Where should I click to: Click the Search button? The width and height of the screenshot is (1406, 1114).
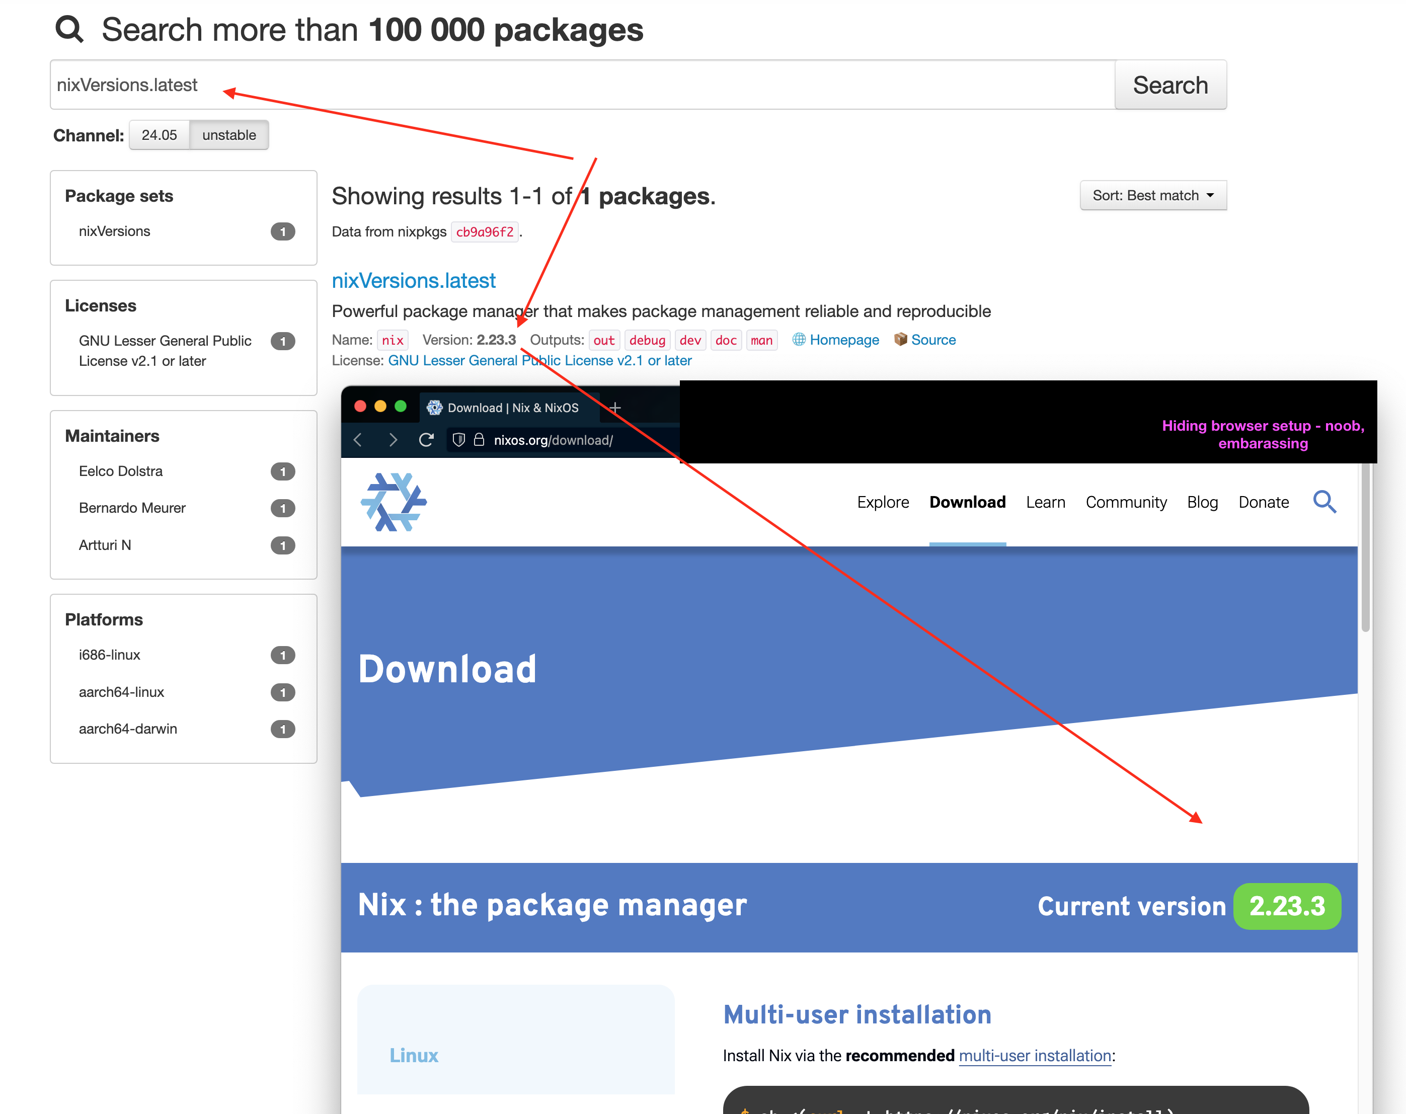(x=1170, y=86)
